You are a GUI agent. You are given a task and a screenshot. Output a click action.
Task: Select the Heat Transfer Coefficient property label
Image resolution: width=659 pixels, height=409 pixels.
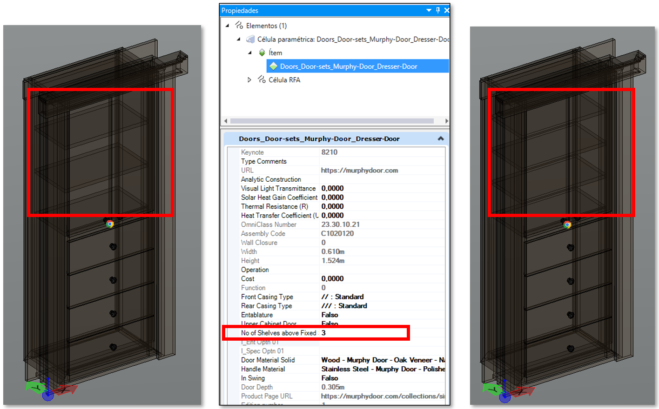pyautogui.click(x=280, y=216)
